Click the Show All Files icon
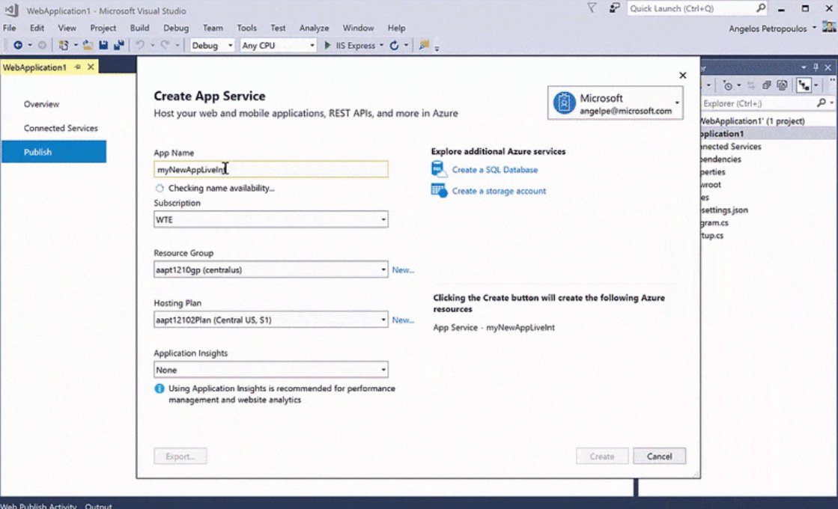This screenshot has width=838, height=509. tap(783, 85)
